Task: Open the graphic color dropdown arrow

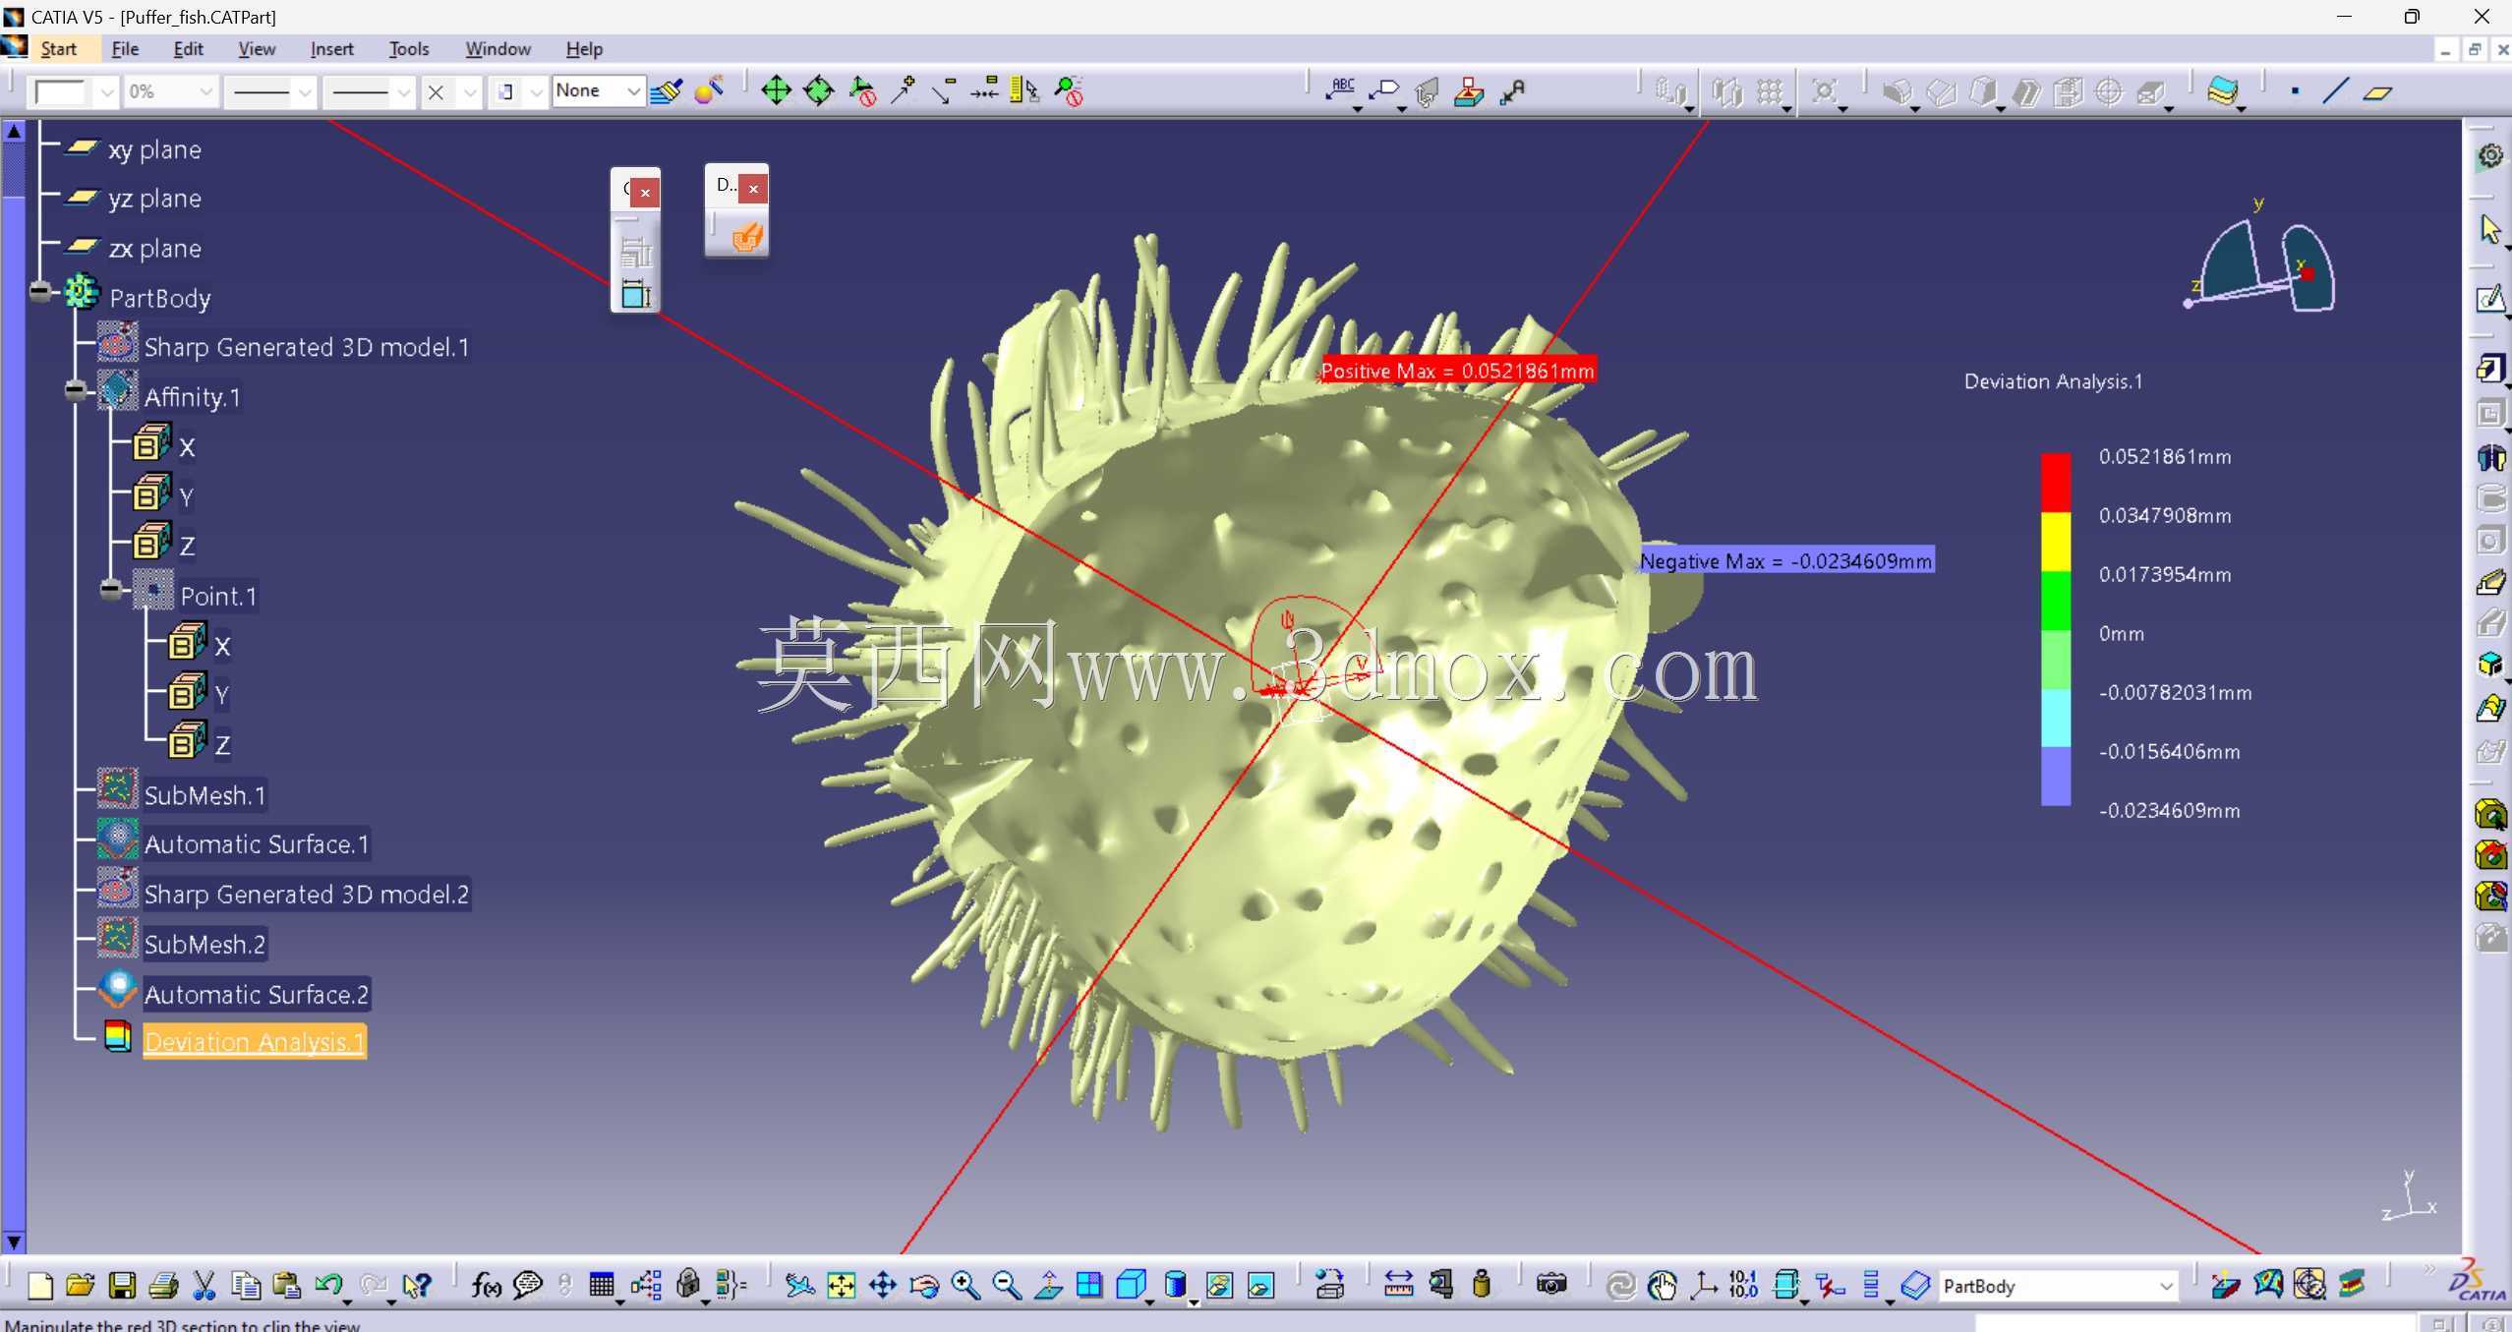Action: point(107,92)
